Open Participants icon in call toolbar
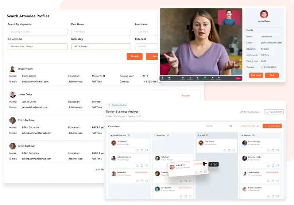Image resolution: width=294 pixels, height=205 pixels. pyautogui.click(x=190, y=78)
